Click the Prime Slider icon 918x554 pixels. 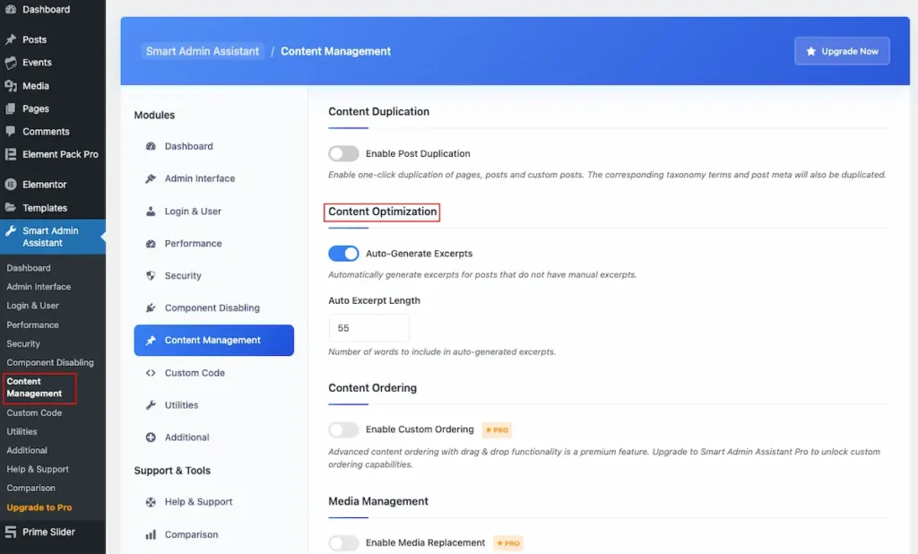click(11, 532)
